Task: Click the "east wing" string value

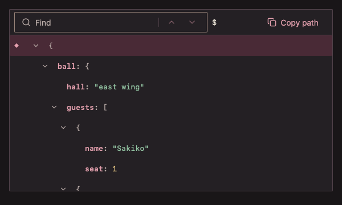Action: click(119, 87)
